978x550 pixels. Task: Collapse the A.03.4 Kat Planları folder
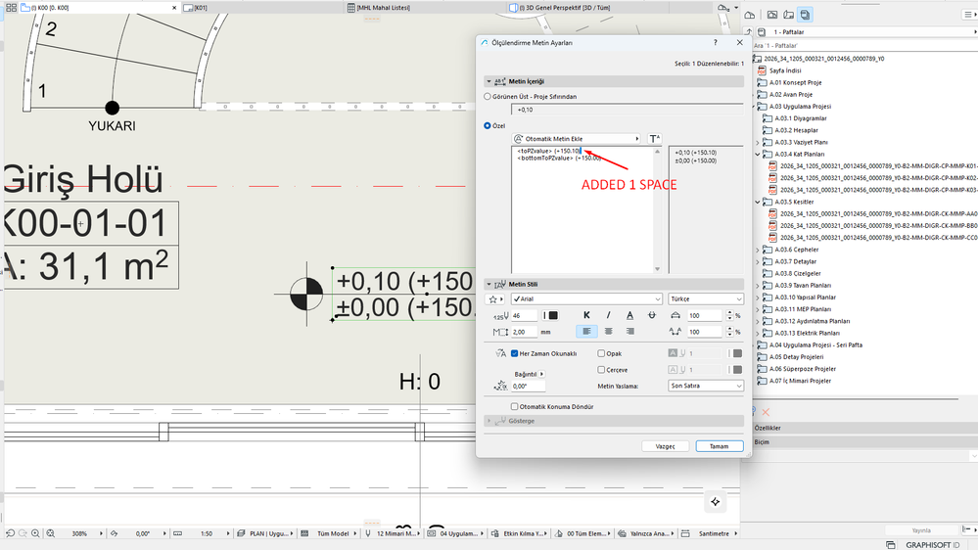758,154
